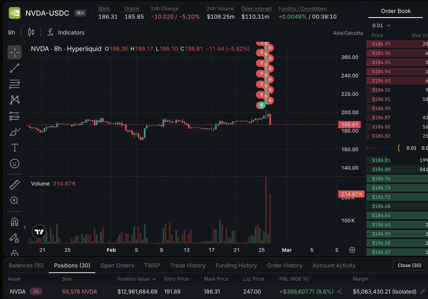Click the $186.80 bid price row
The height and width of the screenshot is (299, 428).
pos(397,170)
